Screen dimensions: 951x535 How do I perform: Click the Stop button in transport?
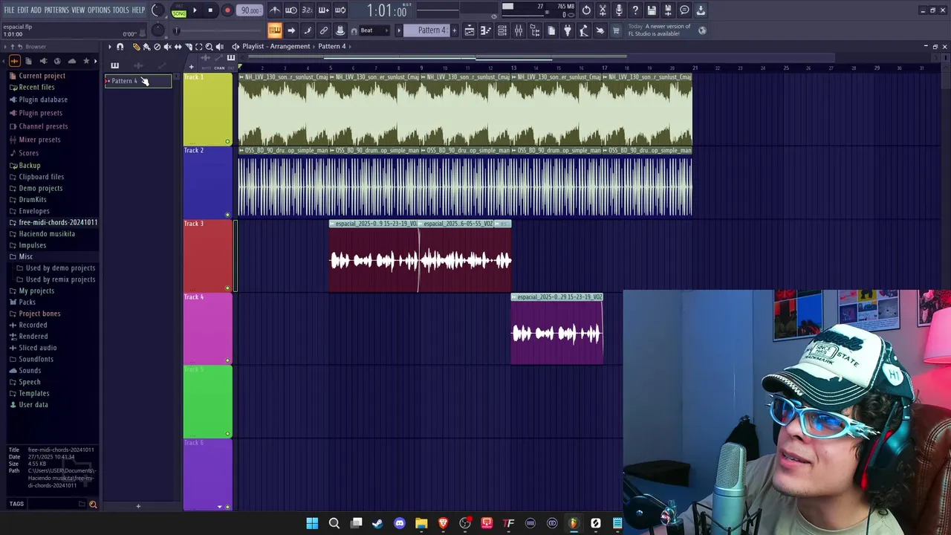[210, 10]
